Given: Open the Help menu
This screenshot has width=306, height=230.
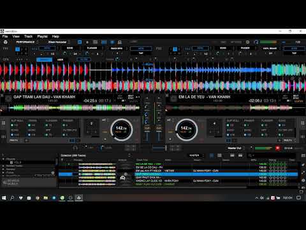Looking at the screenshot, I should tap(55, 36).
